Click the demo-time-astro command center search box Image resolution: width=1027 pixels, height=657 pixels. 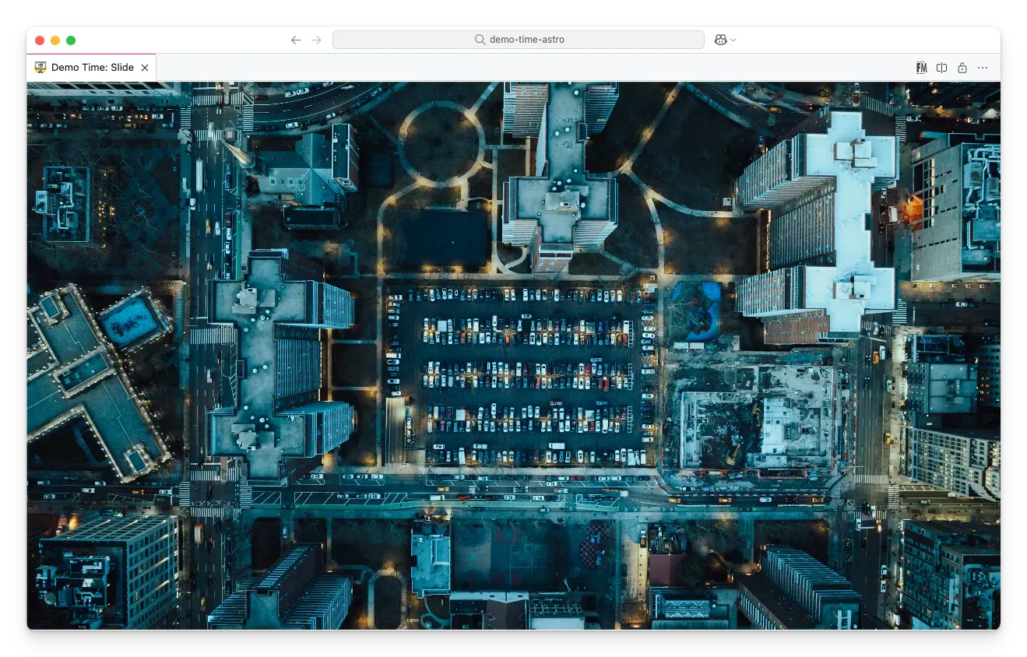pos(518,40)
